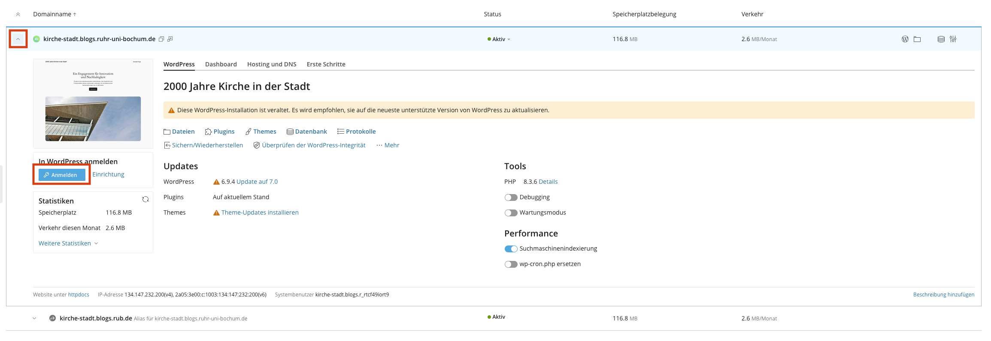Open Plugins link
The image size is (991, 341).
(x=220, y=132)
